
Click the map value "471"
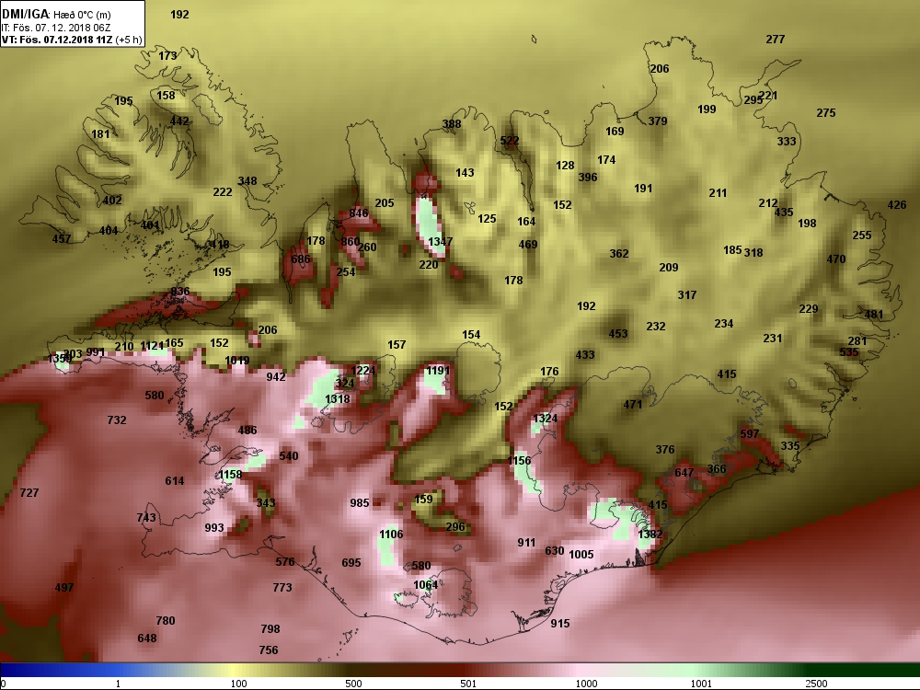(632, 404)
